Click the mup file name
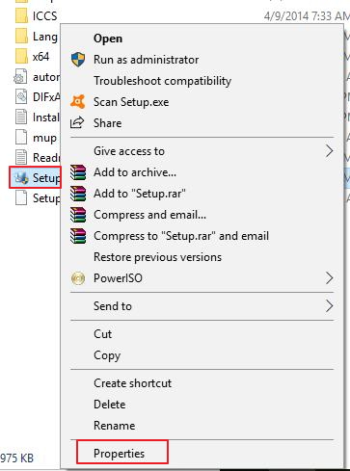This screenshot has width=350, height=471. click(x=44, y=139)
